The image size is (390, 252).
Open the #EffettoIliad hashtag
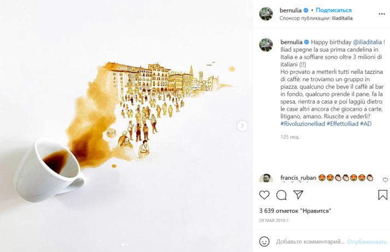[342, 124]
